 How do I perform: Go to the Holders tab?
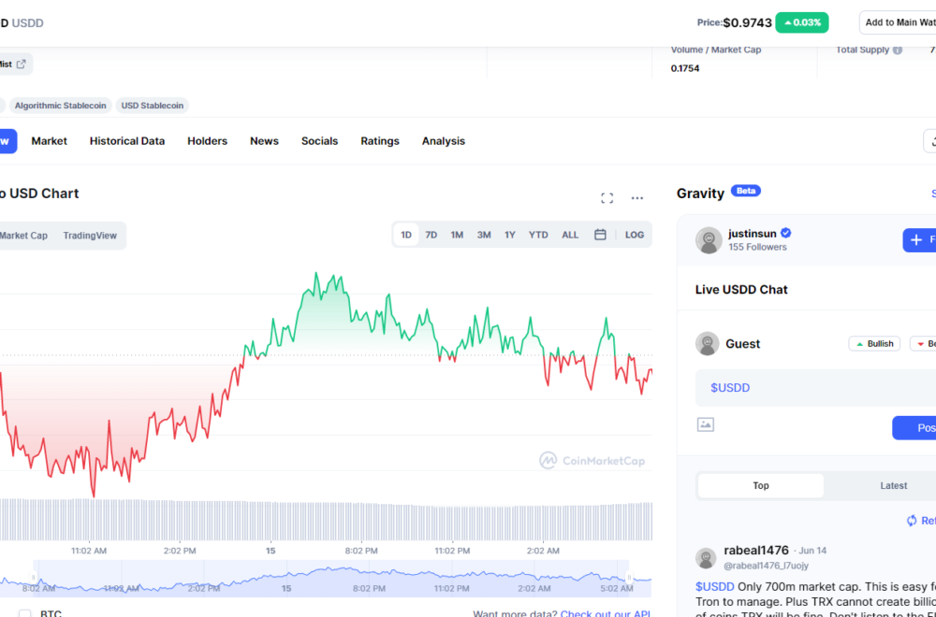pyautogui.click(x=207, y=141)
